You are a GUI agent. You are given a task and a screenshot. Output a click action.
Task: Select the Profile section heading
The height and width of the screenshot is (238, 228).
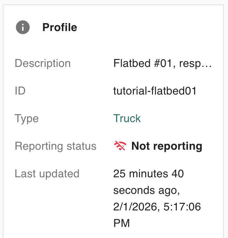tap(60, 27)
